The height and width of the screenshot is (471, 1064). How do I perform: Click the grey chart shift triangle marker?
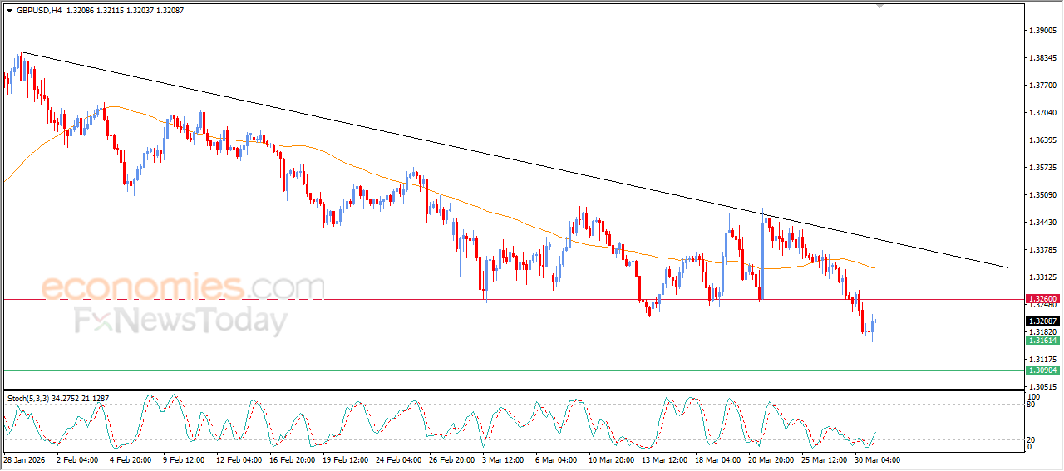[x=881, y=7]
